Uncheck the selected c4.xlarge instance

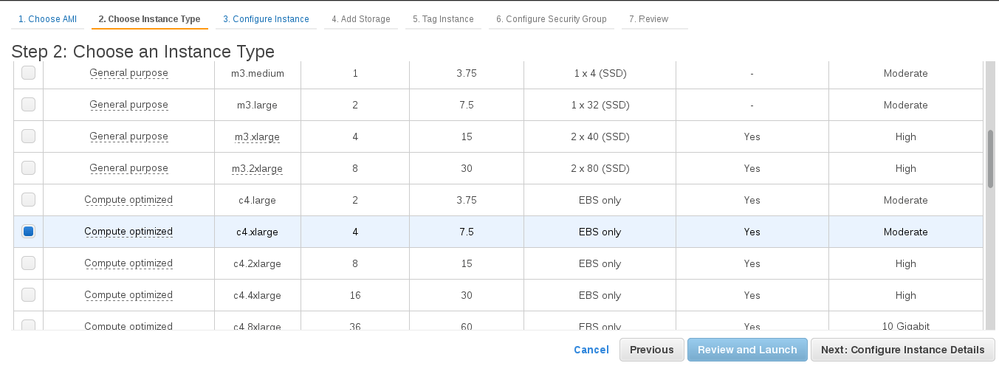28,231
